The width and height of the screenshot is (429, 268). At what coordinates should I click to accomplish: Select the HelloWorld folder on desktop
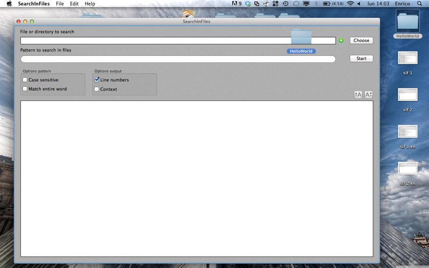[408, 24]
